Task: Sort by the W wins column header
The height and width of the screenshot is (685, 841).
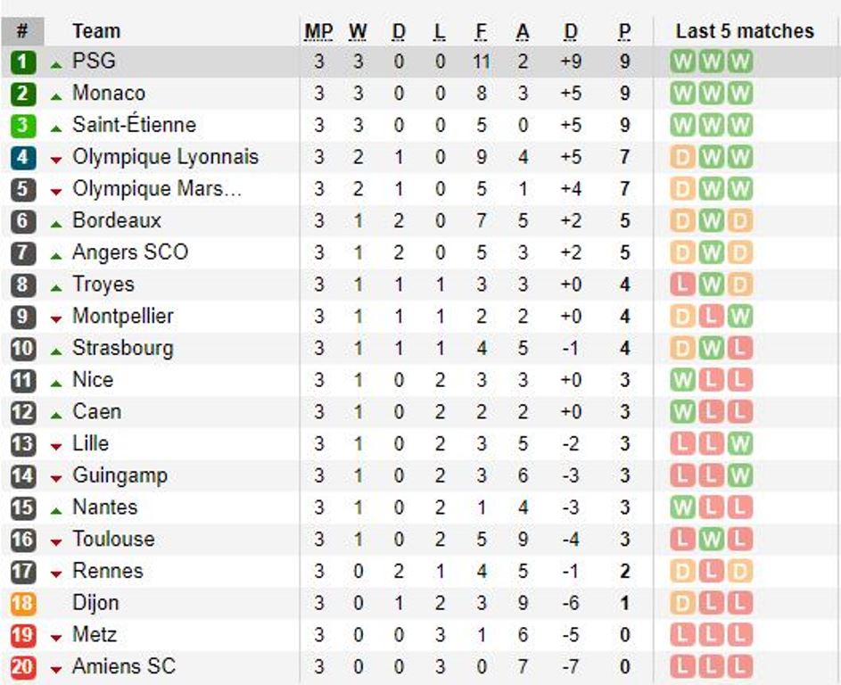Action: 358,31
